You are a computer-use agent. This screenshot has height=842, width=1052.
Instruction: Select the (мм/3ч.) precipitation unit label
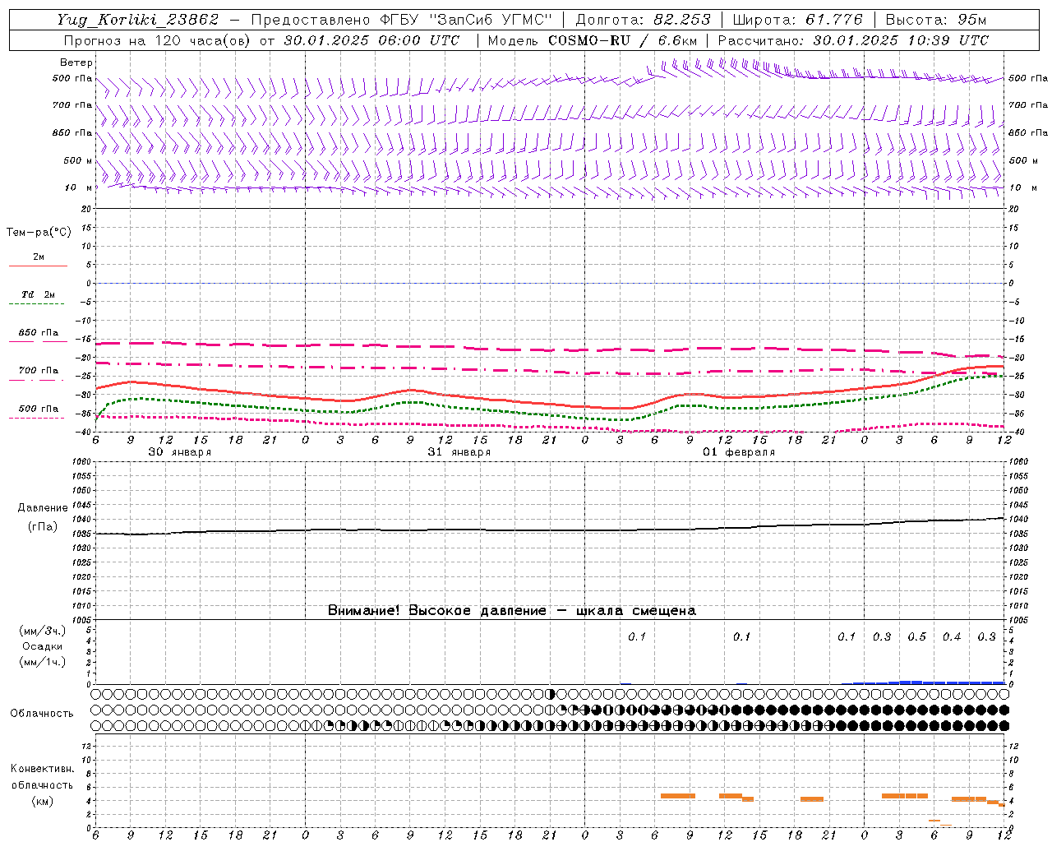click(x=43, y=631)
